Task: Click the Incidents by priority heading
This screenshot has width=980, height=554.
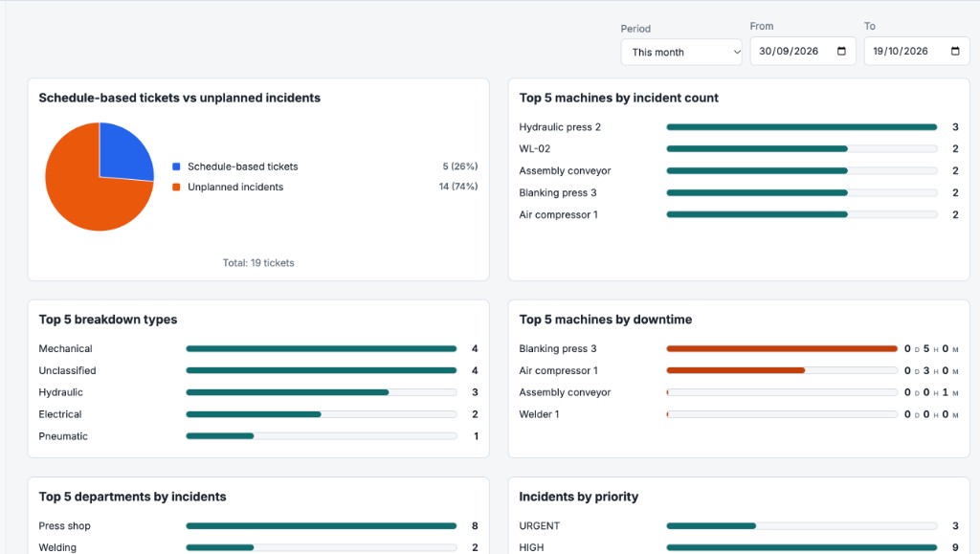Action: [x=578, y=497]
